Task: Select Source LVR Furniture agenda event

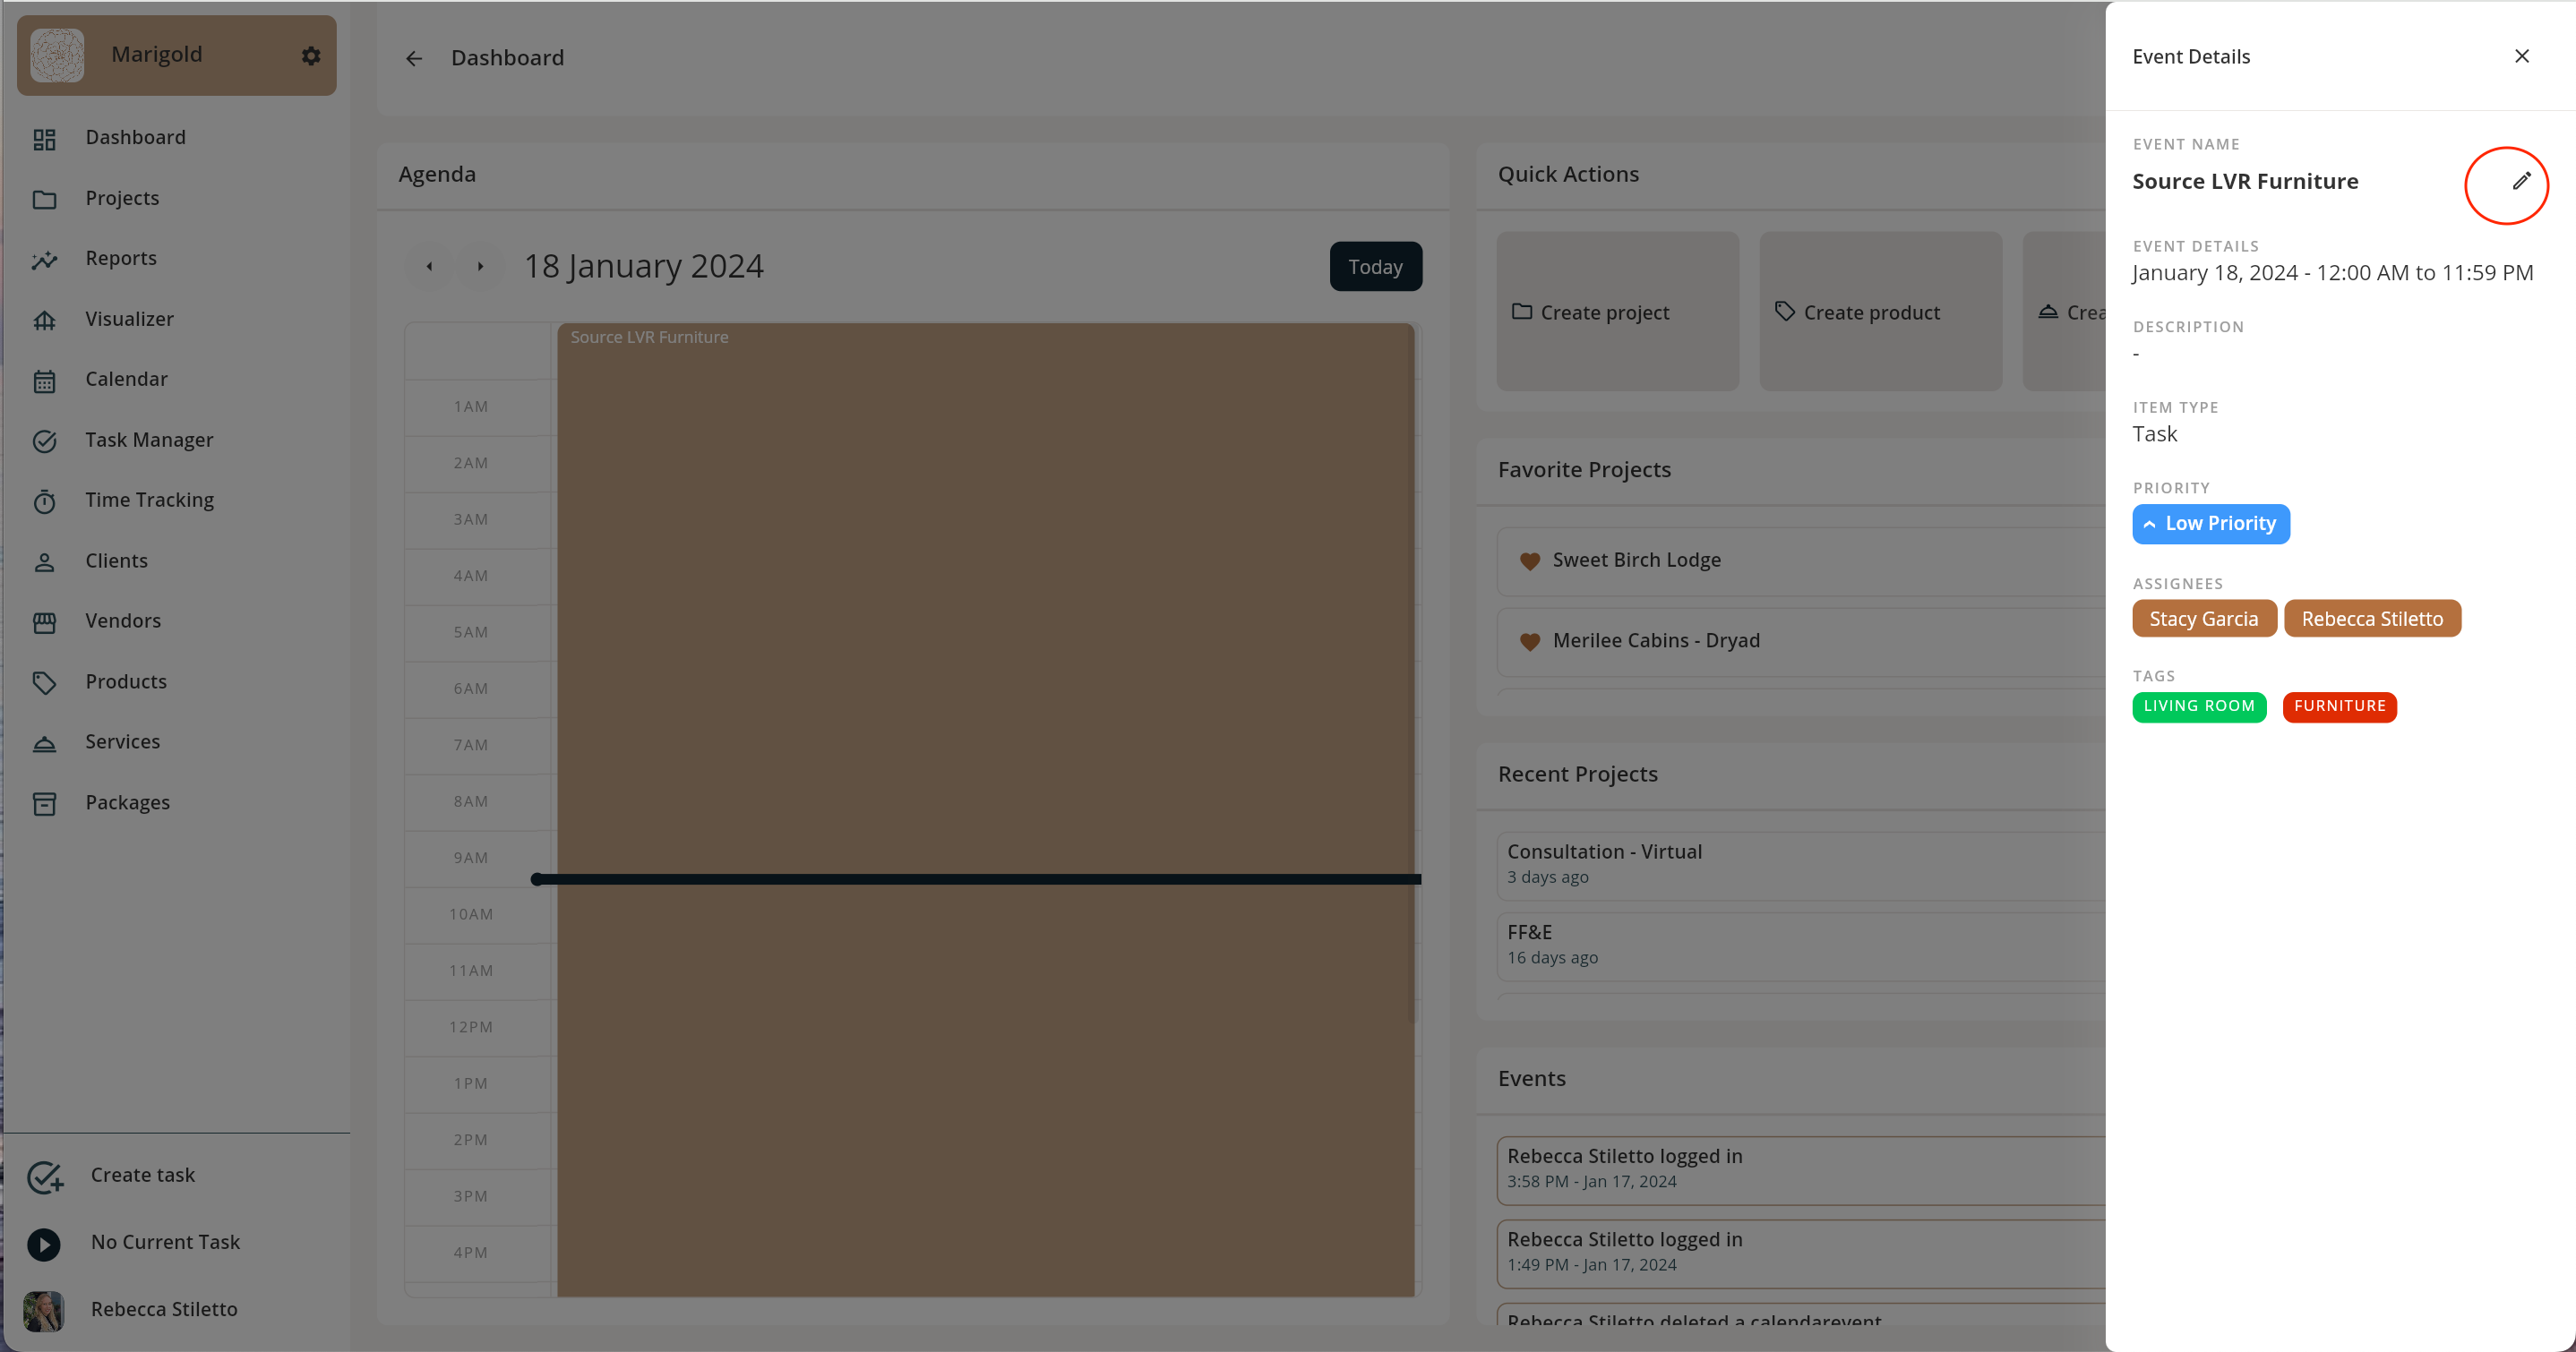Action: pyautogui.click(x=985, y=810)
